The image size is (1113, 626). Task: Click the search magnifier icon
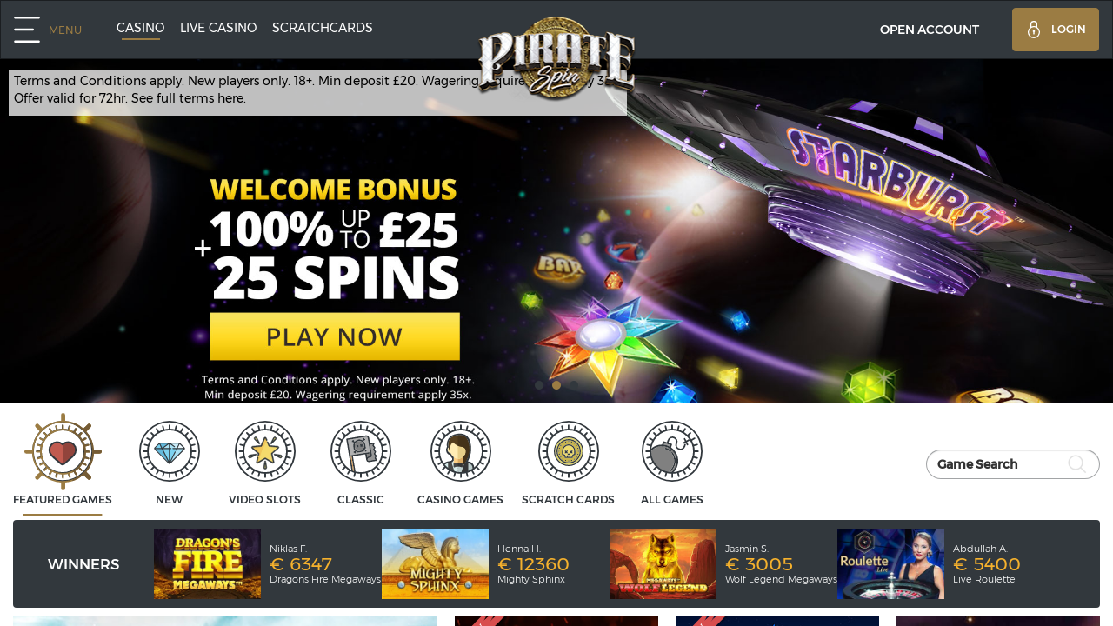(1076, 464)
